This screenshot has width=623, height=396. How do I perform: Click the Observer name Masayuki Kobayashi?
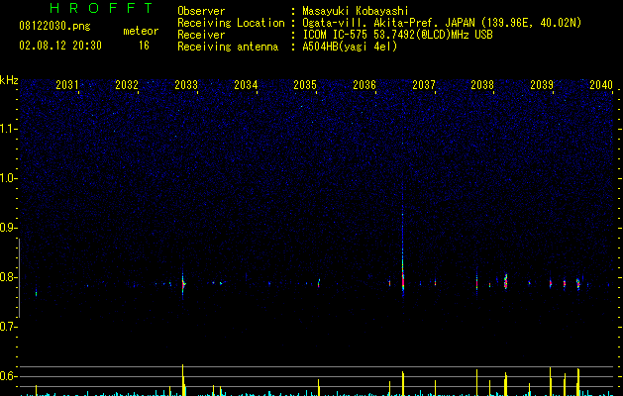356,11
